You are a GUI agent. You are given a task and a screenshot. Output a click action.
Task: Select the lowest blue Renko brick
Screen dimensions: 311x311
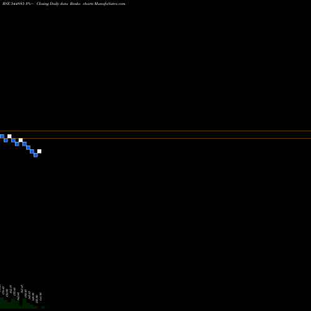(35, 155)
